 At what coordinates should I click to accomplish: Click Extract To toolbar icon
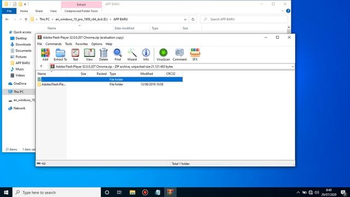[60, 55]
